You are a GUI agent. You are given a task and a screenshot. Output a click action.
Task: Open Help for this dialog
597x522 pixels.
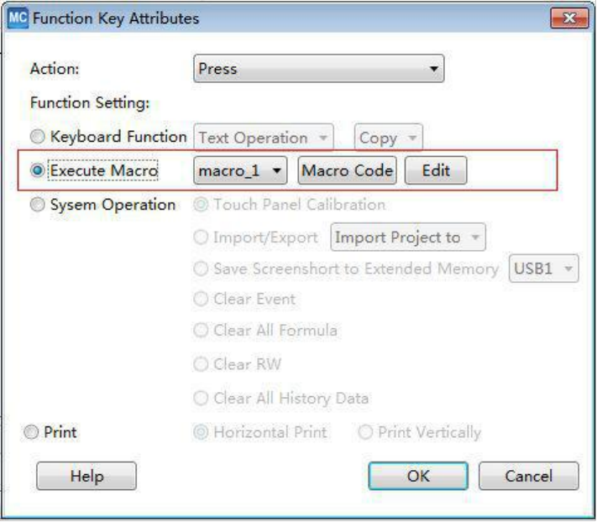point(86,476)
